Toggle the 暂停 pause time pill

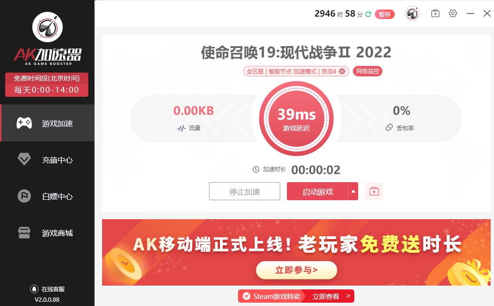pyautogui.click(x=384, y=14)
